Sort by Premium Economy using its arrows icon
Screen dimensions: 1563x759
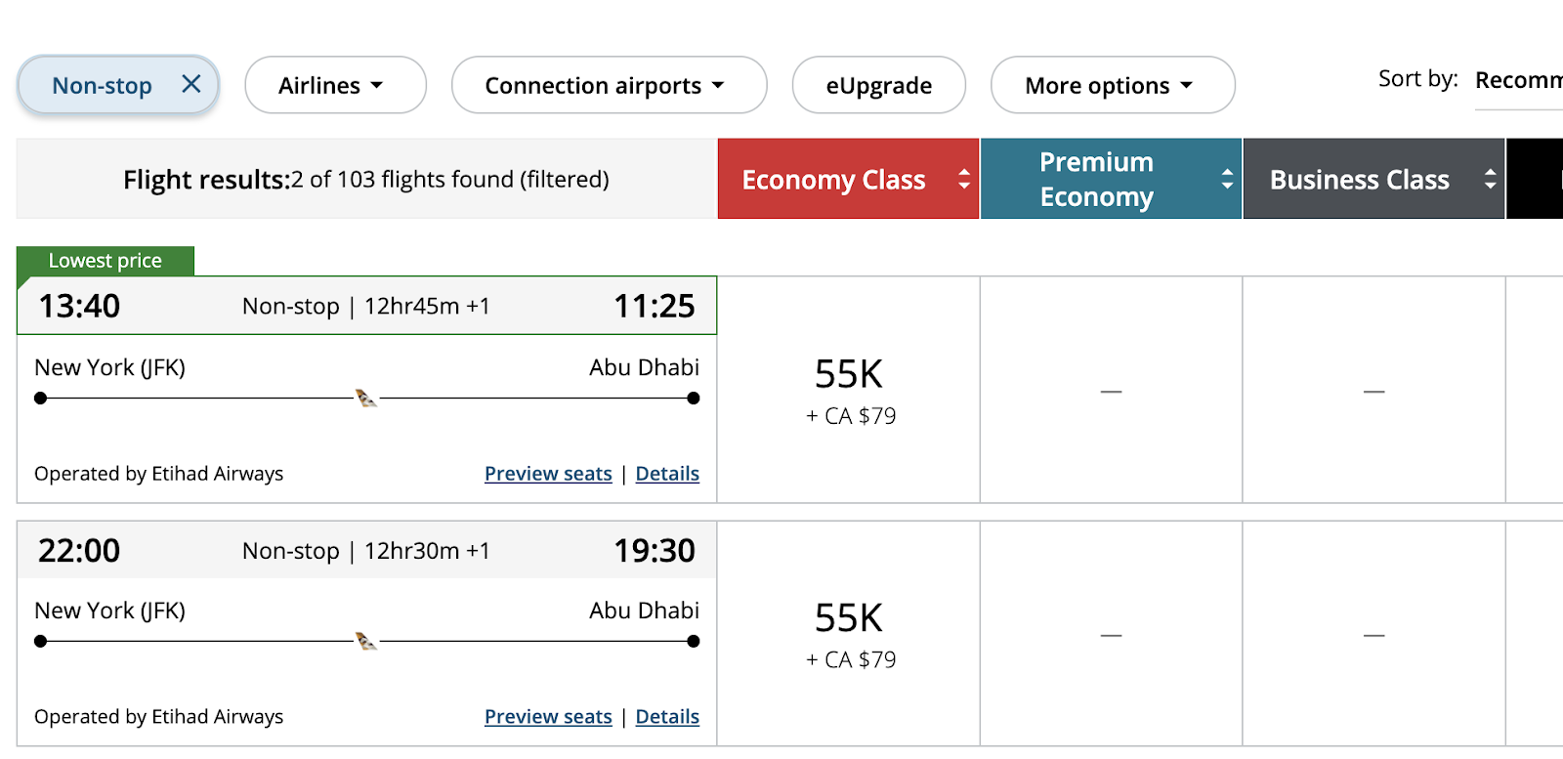(x=1227, y=179)
